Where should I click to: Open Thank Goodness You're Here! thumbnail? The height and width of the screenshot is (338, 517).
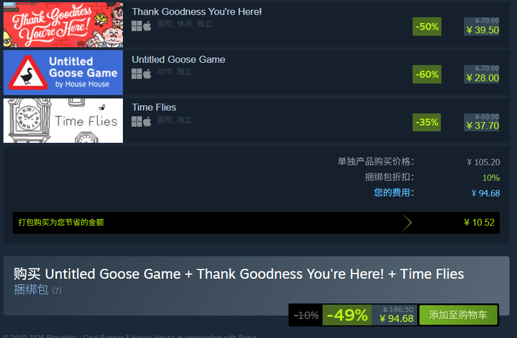63,25
